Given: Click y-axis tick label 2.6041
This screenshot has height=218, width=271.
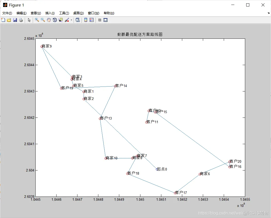Looking at the screenshot, I should (29, 144).
